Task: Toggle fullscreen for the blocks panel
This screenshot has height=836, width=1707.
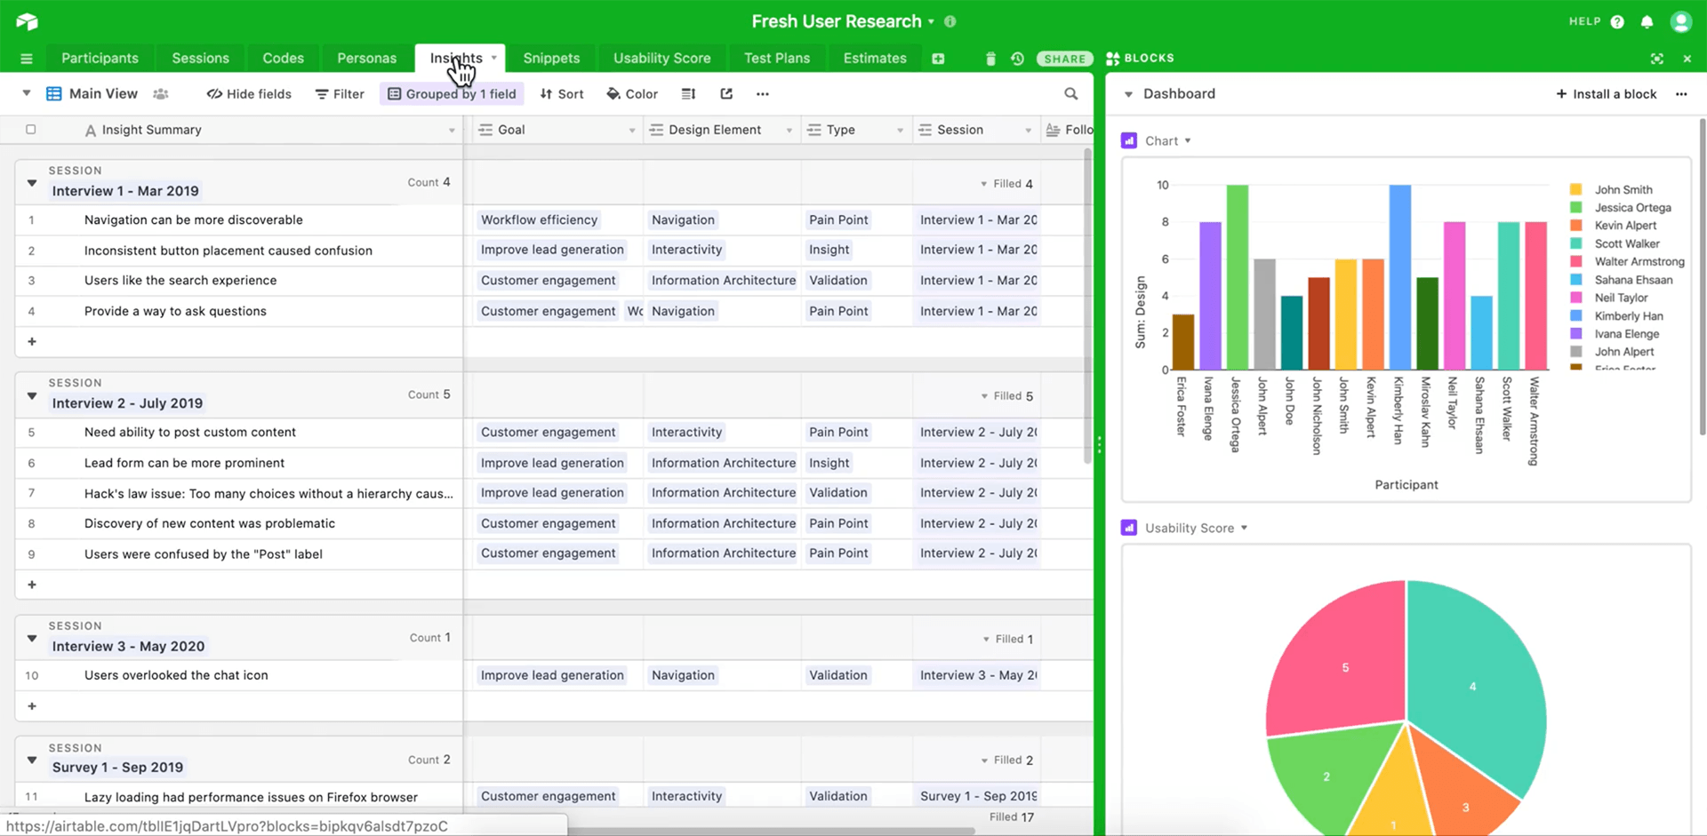Action: (x=1656, y=59)
